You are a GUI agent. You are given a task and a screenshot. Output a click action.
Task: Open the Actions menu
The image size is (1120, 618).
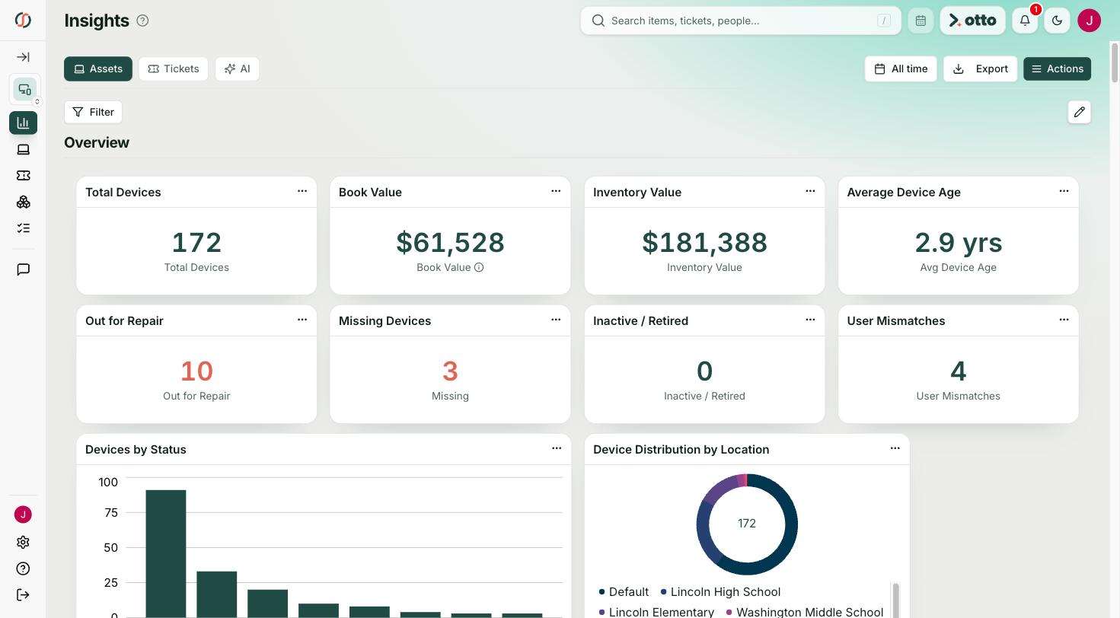1057,68
